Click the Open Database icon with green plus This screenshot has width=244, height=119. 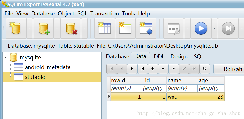click(43, 28)
